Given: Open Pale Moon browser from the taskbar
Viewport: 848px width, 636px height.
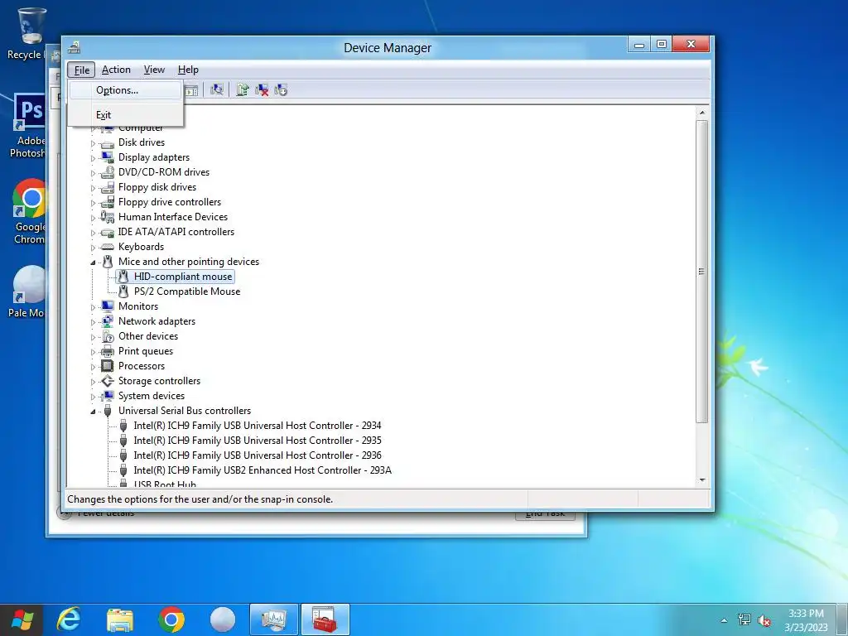Looking at the screenshot, I should click(x=222, y=619).
